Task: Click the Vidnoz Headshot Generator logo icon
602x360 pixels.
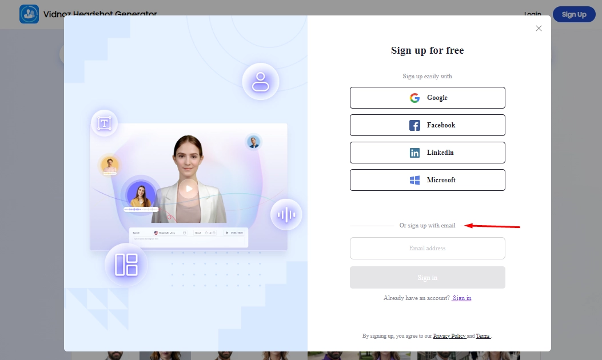Action: pyautogui.click(x=29, y=14)
